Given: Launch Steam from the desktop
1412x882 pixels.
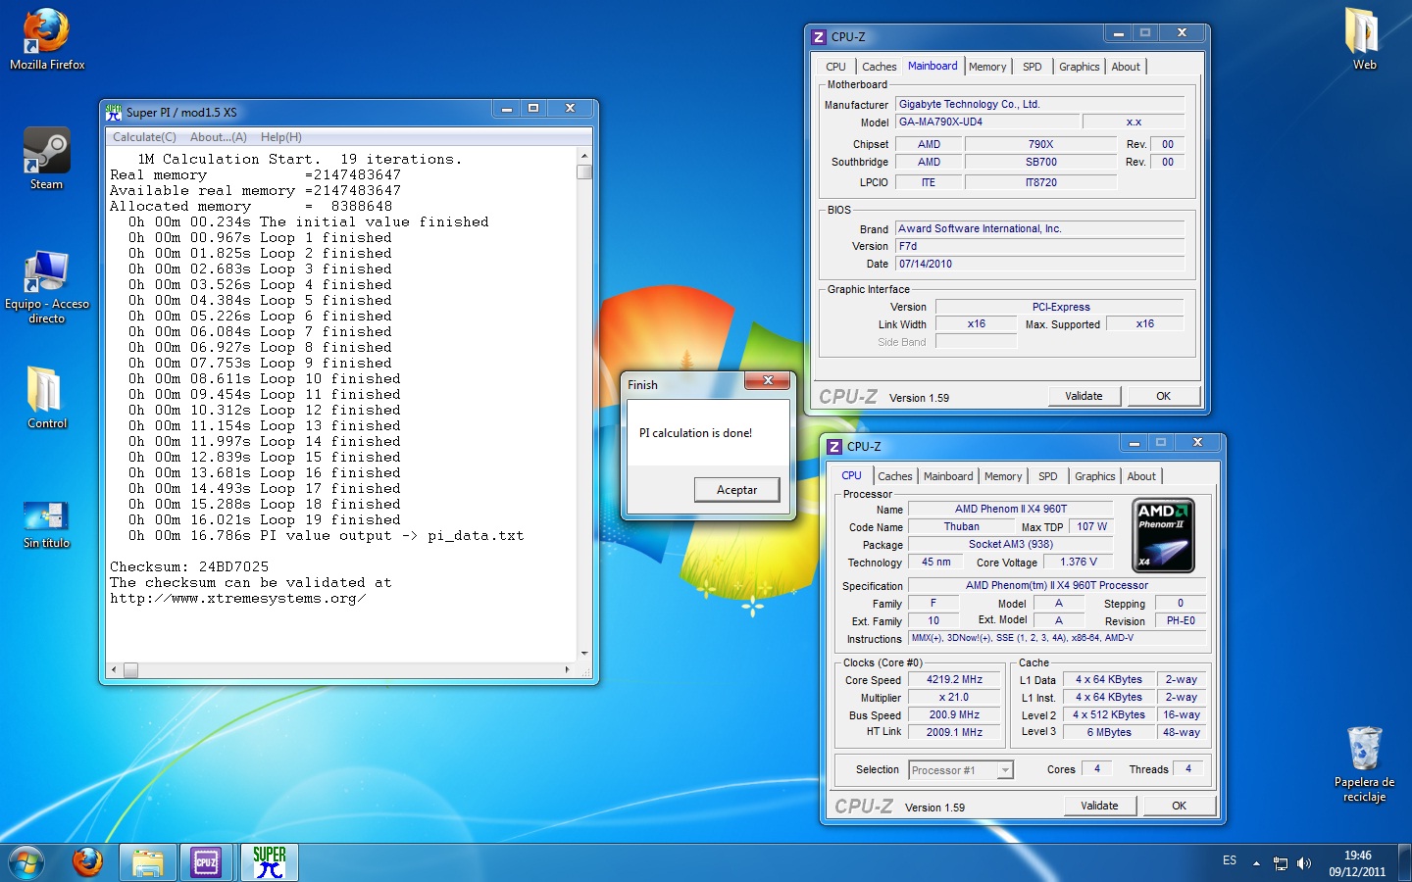Looking at the screenshot, I should pos(46,159).
